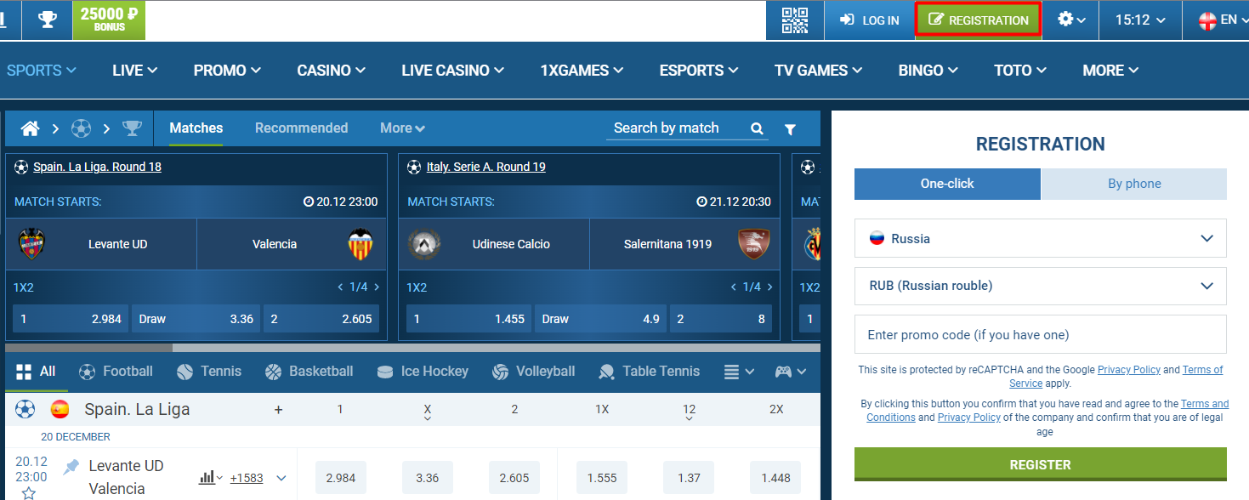Select the football breadcrumb icon
1249x500 pixels.
pos(81,128)
